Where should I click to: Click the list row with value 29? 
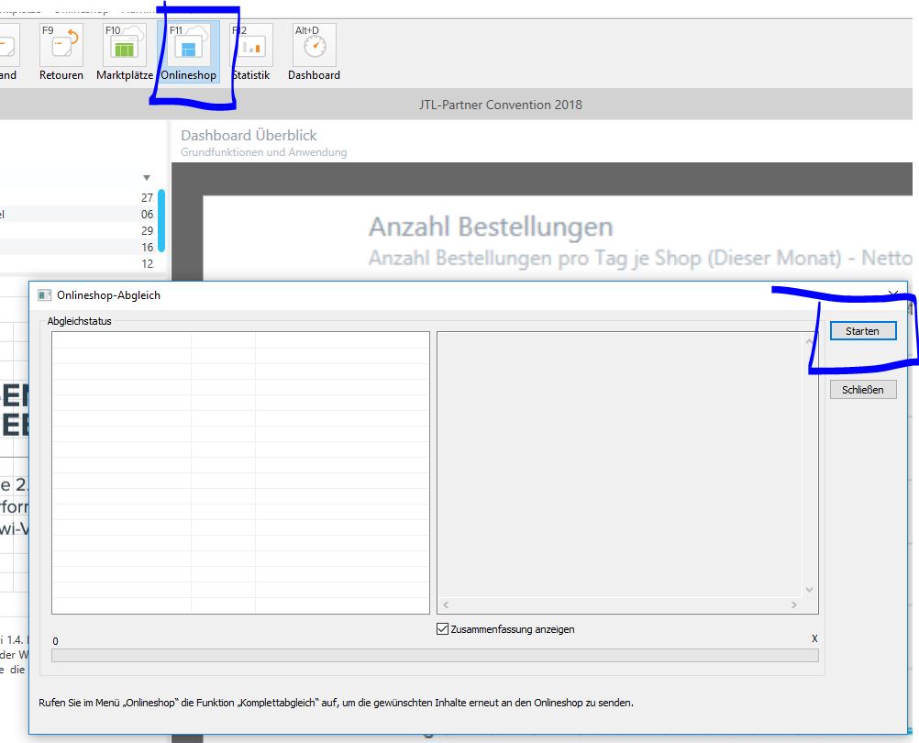click(77, 230)
